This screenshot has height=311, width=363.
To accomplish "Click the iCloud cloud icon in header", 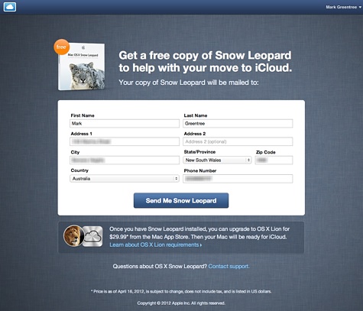I will 10,7.
